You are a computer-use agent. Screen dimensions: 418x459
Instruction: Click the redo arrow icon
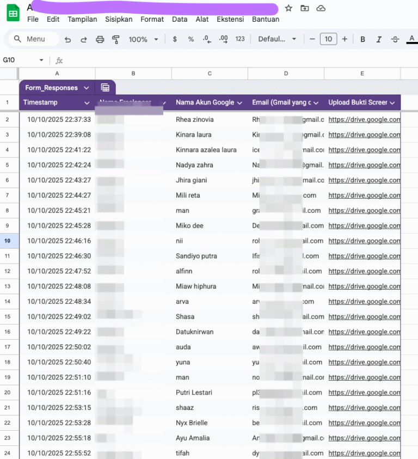click(84, 39)
